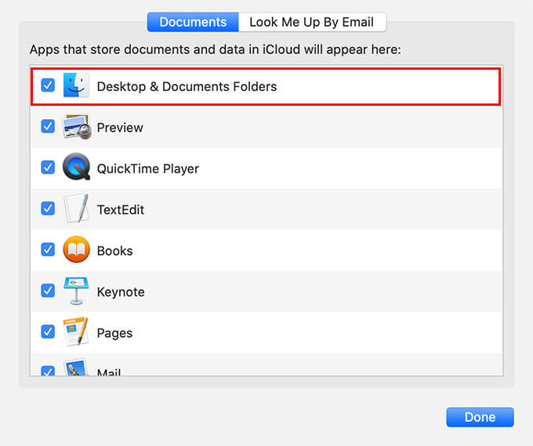Click the Done button
This screenshot has width=533, height=446.
(x=480, y=417)
